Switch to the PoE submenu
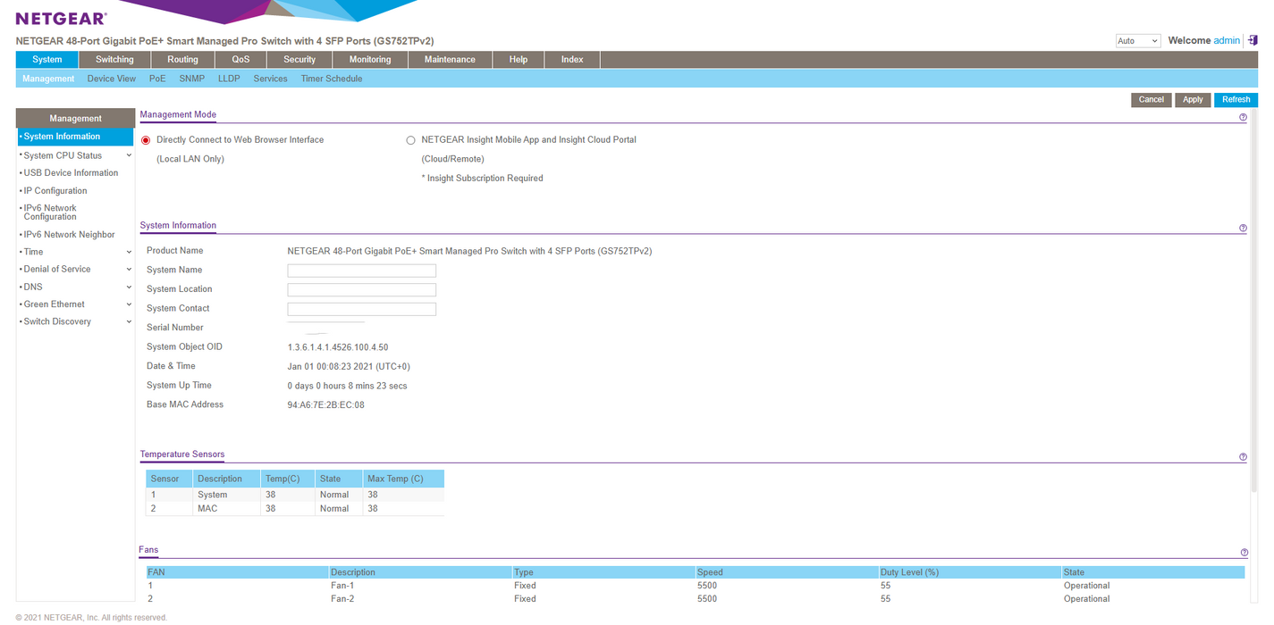The width and height of the screenshot is (1274, 625). [x=157, y=79]
